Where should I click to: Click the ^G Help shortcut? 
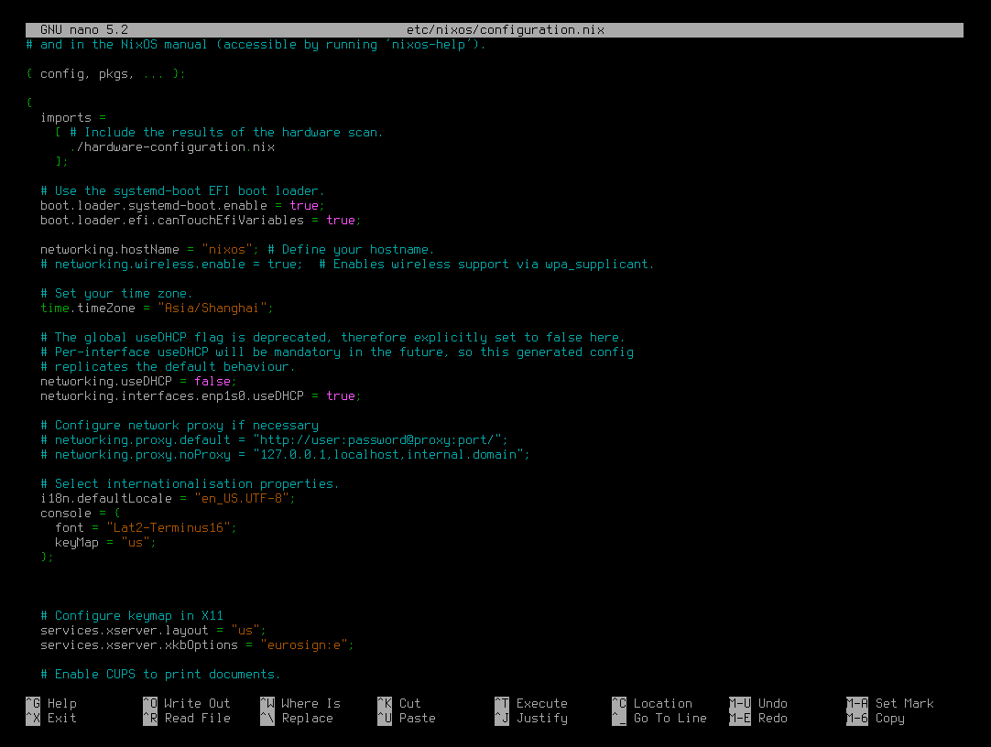(51, 703)
